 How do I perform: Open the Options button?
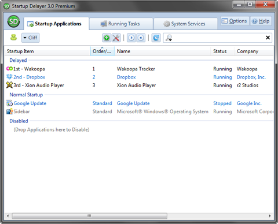(x=235, y=21)
